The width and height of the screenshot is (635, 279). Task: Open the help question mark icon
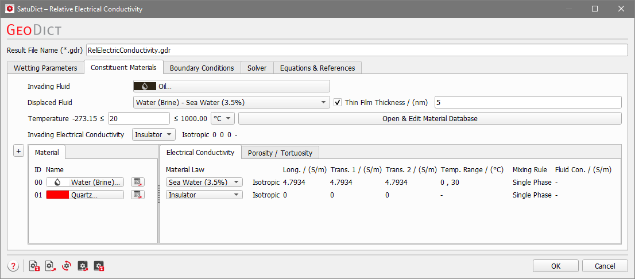coord(13,266)
